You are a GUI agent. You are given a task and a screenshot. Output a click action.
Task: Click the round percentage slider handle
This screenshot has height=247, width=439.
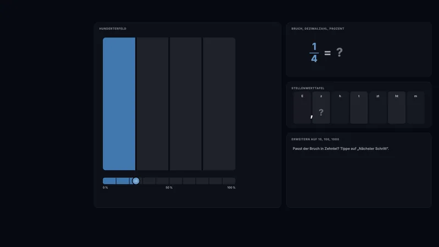(x=136, y=181)
